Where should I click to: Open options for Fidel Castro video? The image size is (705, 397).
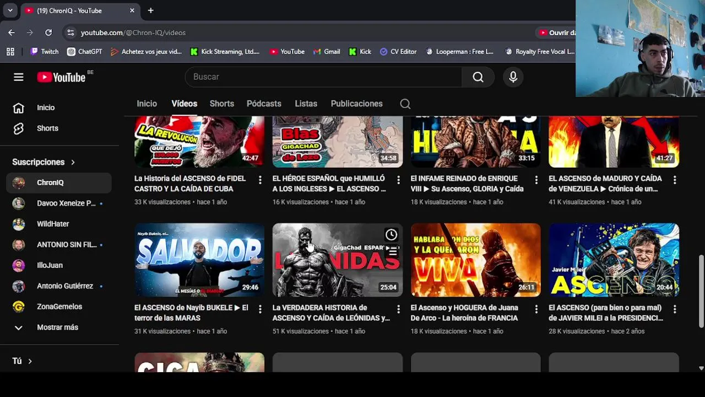[260, 180]
